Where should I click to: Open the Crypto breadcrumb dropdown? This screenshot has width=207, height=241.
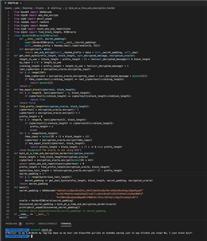(39, 8)
